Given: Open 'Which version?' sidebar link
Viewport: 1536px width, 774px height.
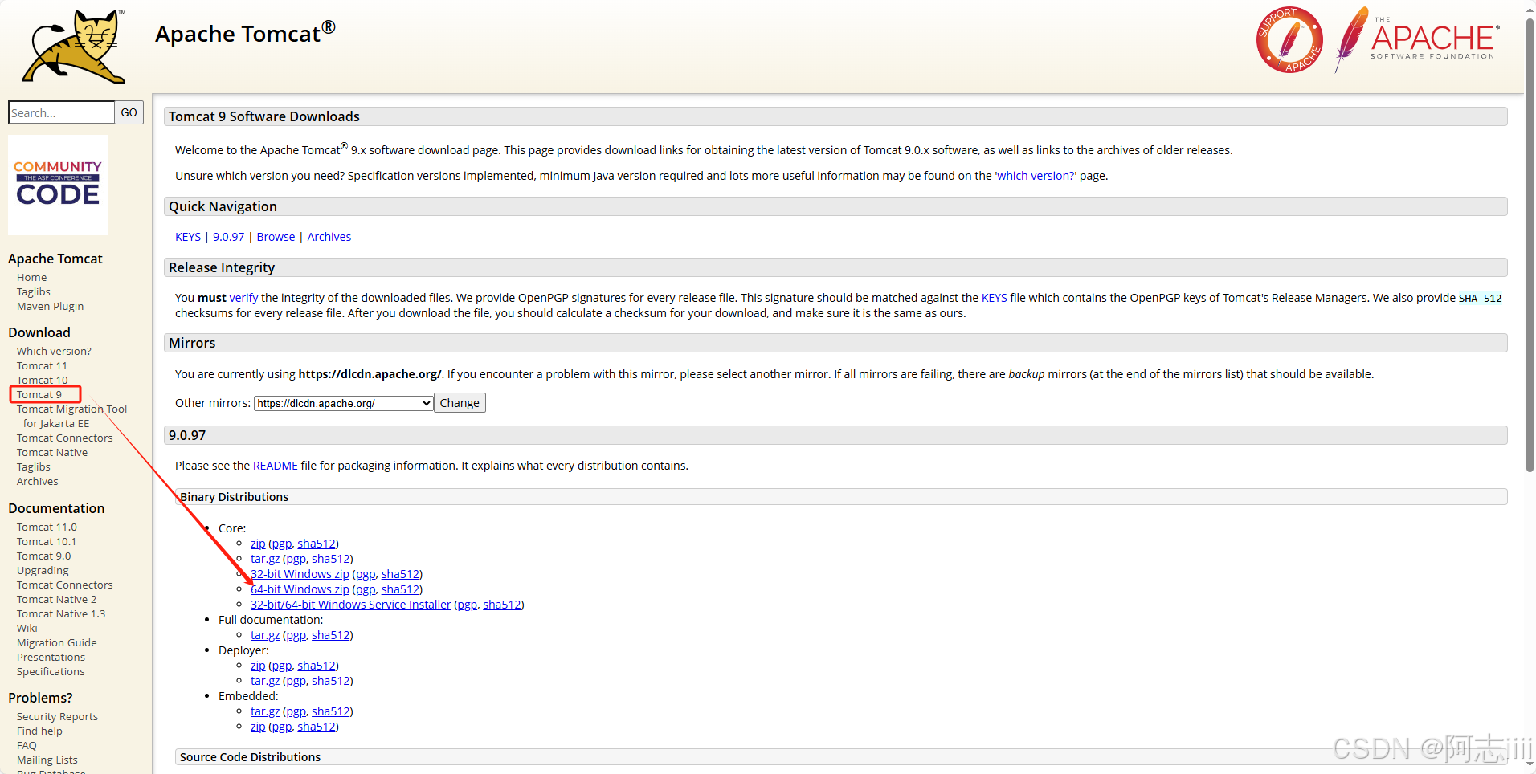Looking at the screenshot, I should 54,352.
